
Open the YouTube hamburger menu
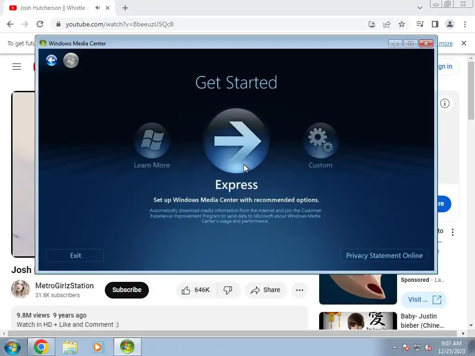coord(17,67)
